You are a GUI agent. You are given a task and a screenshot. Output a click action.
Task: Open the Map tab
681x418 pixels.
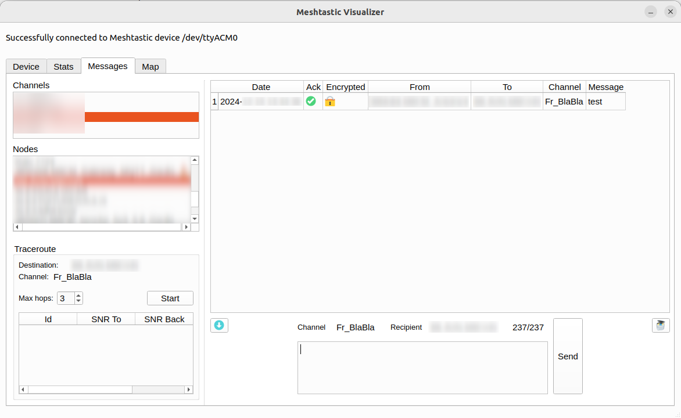(x=150, y=66)
